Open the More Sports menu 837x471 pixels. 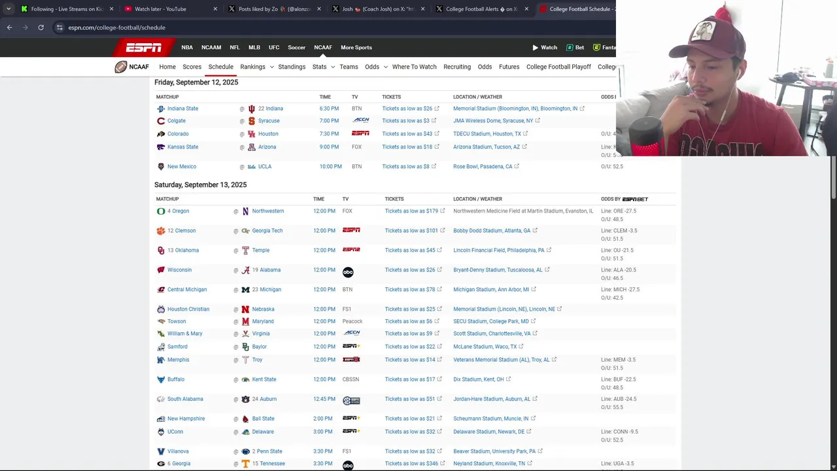click(x=356, y=47)
